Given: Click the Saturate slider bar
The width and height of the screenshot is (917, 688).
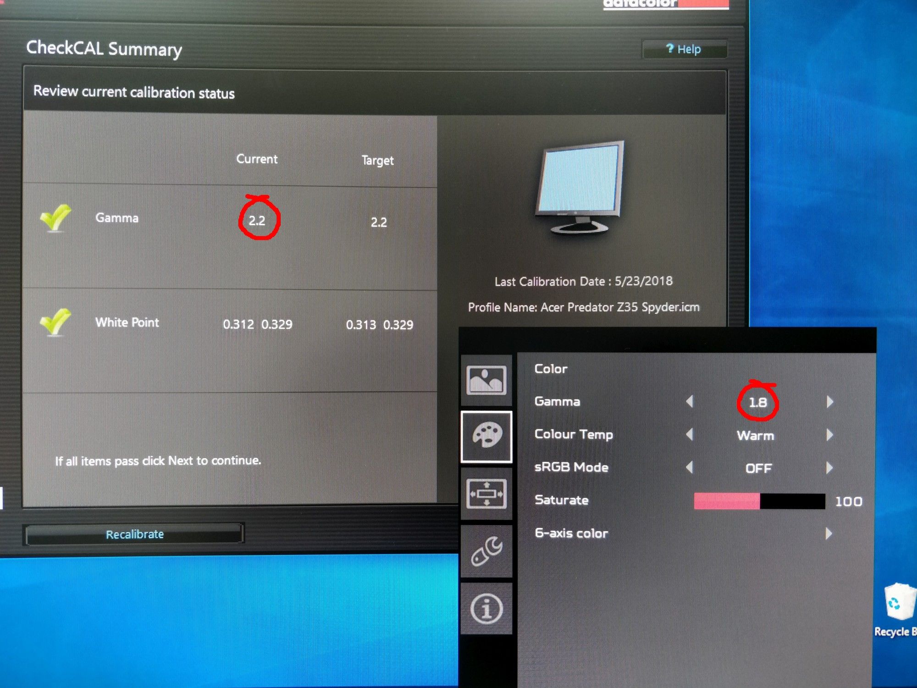Looking at the screenshot, I should tap(759, 501).
